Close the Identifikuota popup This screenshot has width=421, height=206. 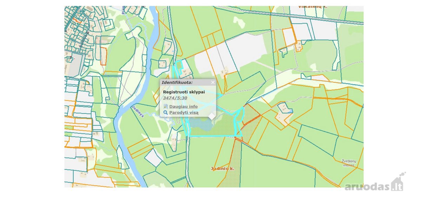pyautogui.click(x=213, y=82)
